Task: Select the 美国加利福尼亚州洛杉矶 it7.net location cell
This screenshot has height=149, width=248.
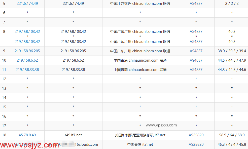Action: 140,135
